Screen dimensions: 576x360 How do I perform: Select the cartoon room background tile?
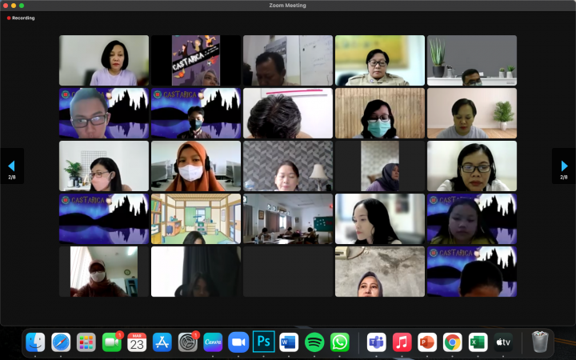(x=196, y=218)
